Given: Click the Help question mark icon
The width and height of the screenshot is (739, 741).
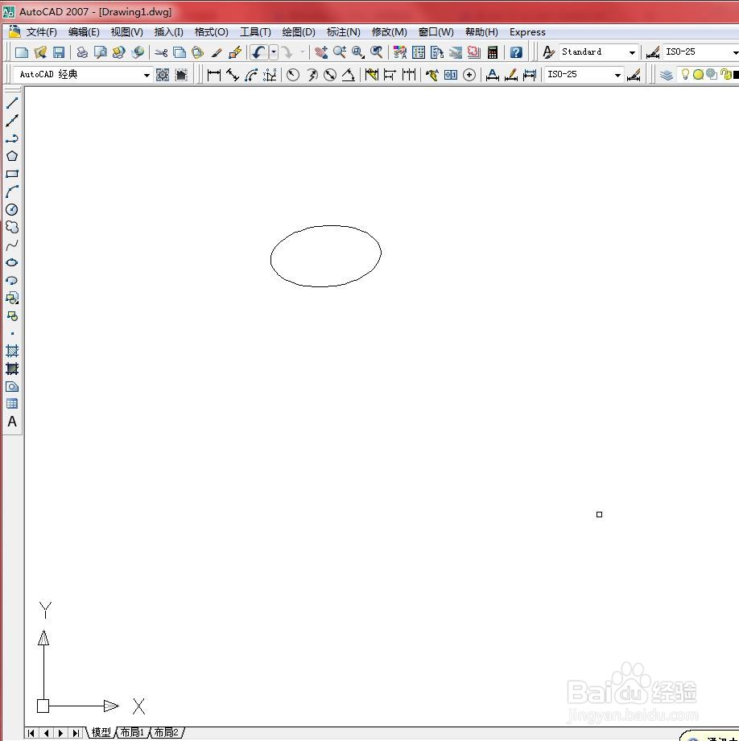Looking at the screenshot, I should [x=516, y=52].
